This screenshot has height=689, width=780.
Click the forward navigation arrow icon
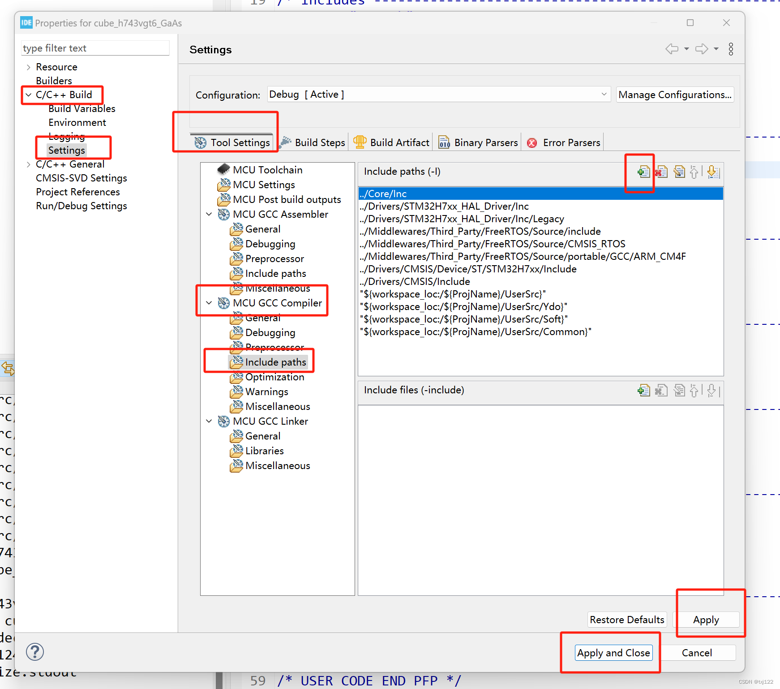(x=701, y=49)
